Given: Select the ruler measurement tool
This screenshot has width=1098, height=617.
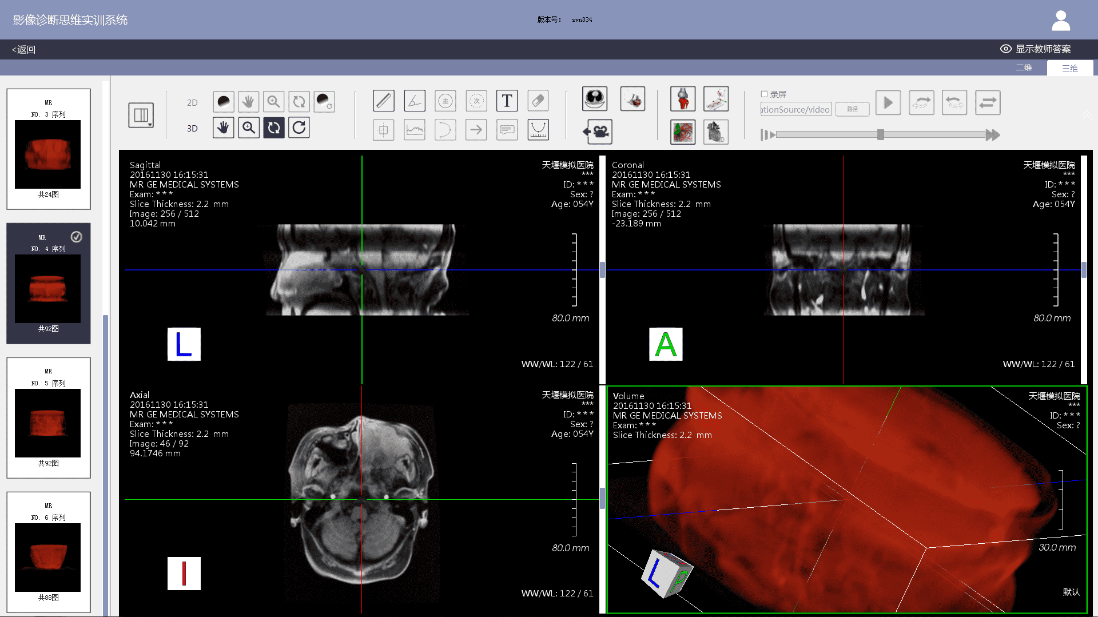Looking at the screenshot, I should (x=383, y=101).
